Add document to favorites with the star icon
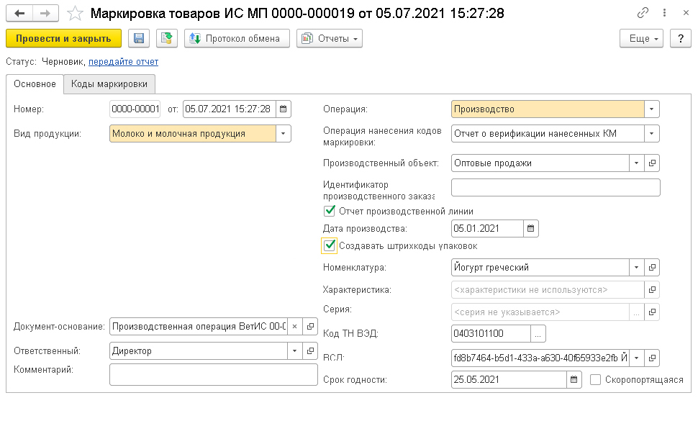This screenshot has height=421, width=698. 75,14
